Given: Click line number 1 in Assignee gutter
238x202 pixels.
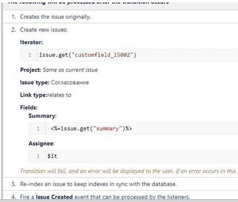Looking at the screenshot, I should (x=38, y=156).
